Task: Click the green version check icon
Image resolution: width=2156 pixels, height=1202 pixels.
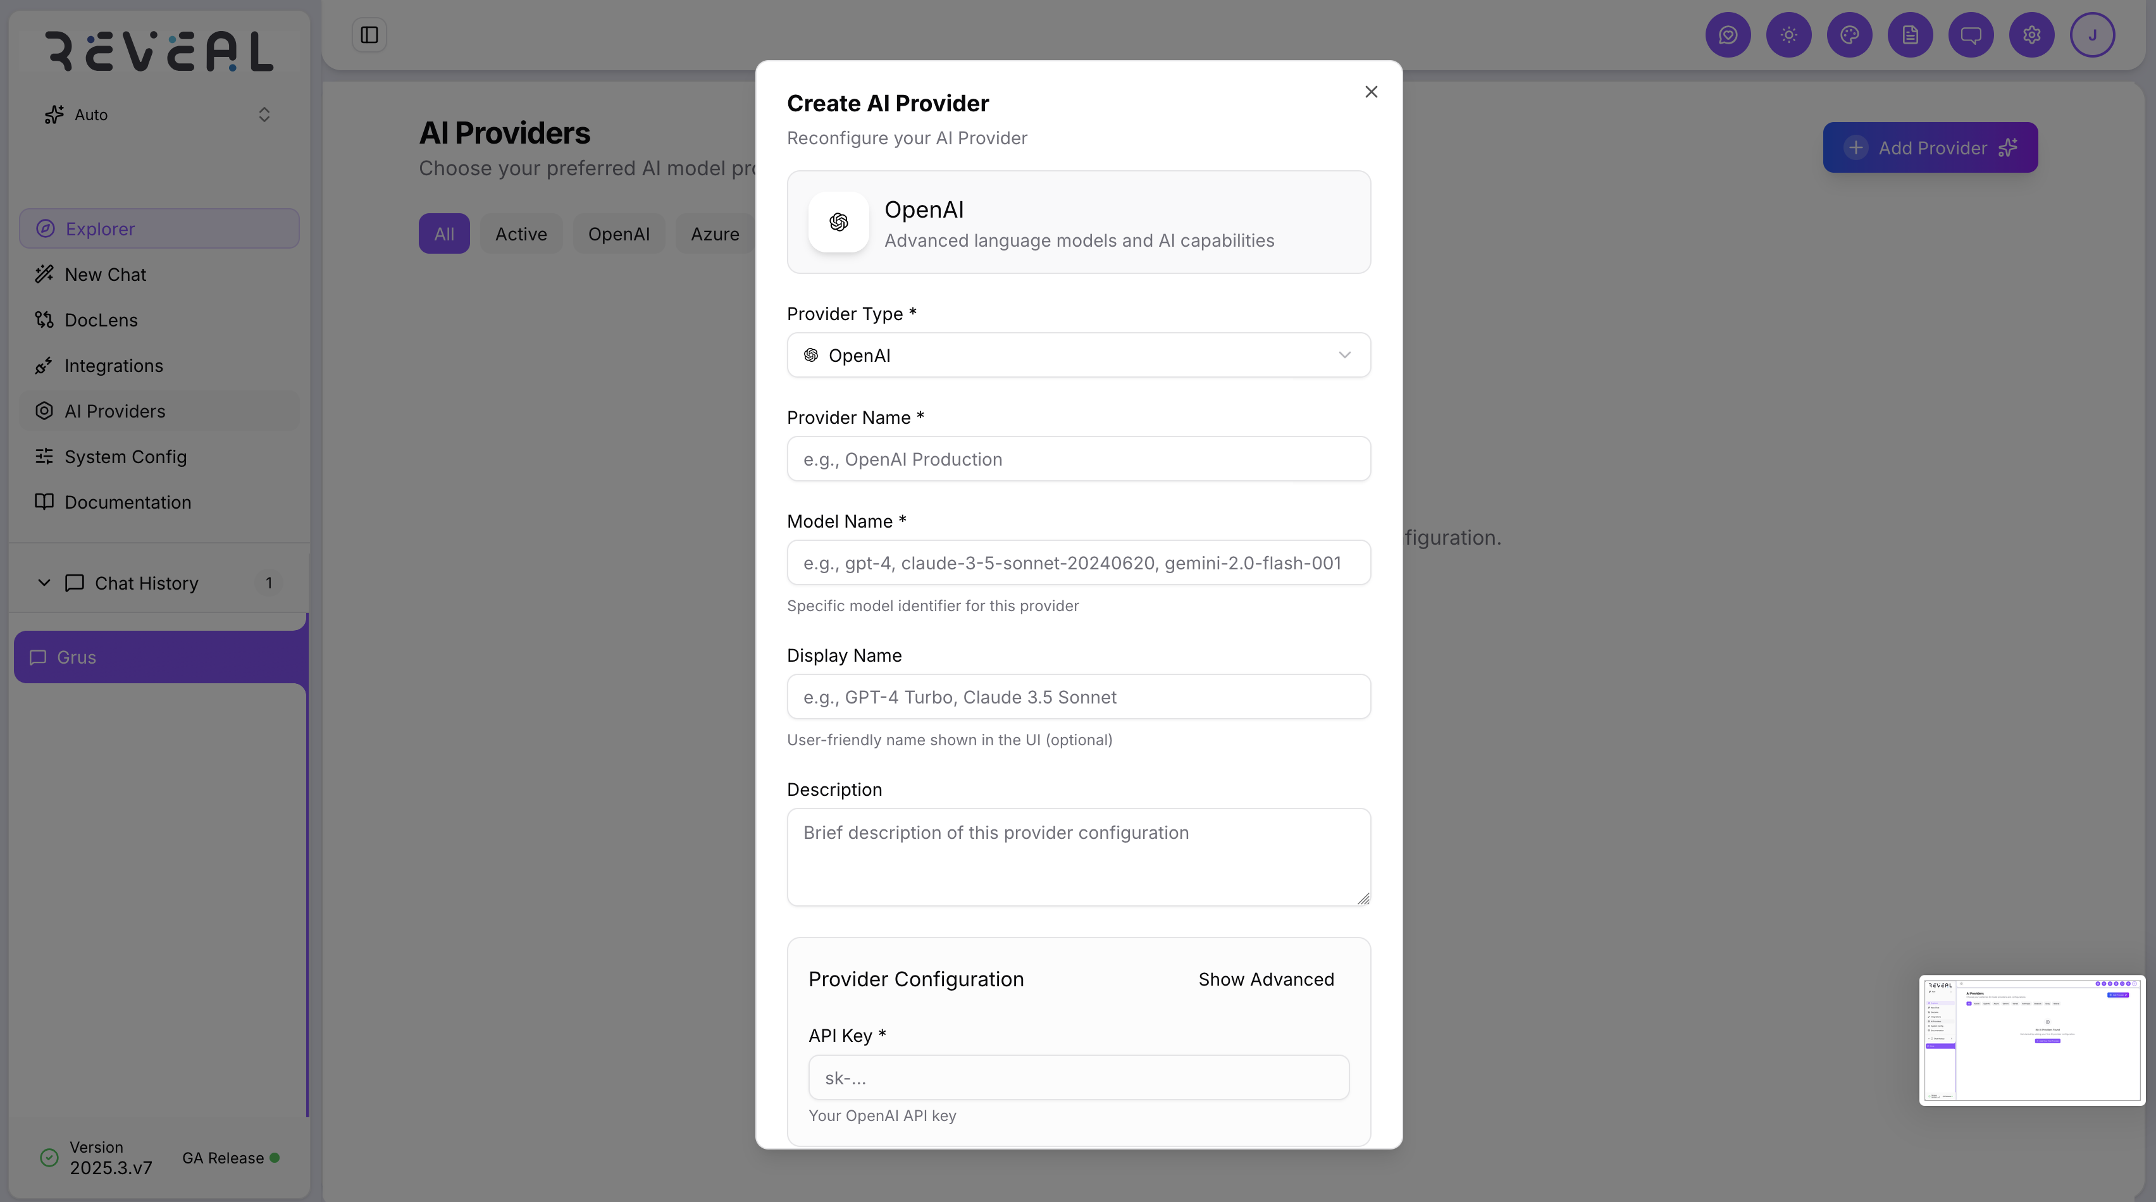Action: point(49,1158)
